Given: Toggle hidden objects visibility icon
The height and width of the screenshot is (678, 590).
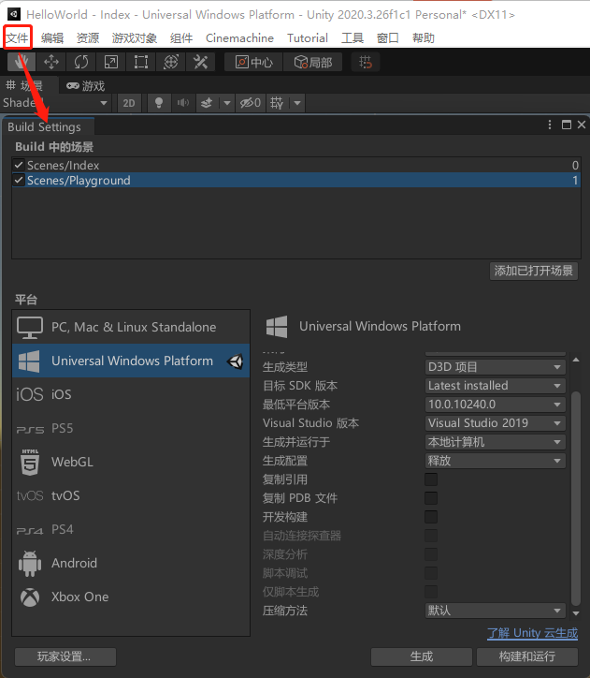Looking at the screenshot, I should click(x=251, y=103).
